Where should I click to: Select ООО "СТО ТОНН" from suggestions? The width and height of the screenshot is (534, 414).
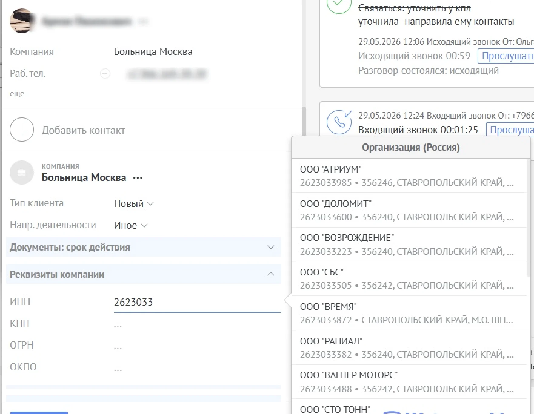tap(409, 407)
